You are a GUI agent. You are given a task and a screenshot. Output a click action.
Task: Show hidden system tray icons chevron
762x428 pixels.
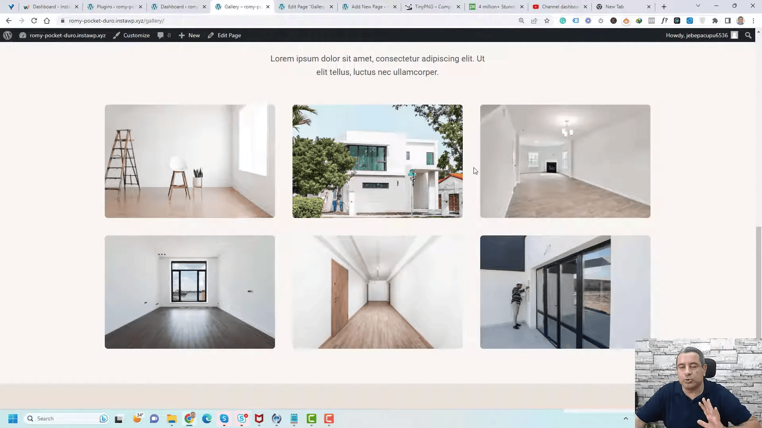pyautogui.click(x=626, y=418)
